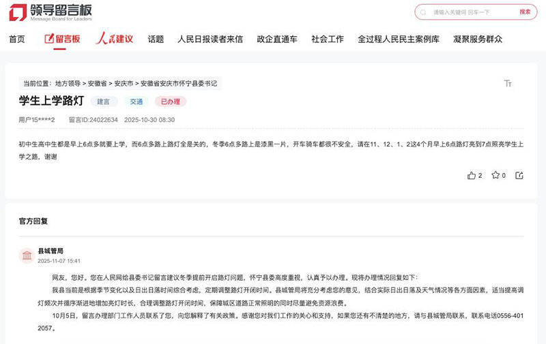Share the post via share icon
Screen dimensions: 546x344
pyautogui.click(x=519, y=175)
